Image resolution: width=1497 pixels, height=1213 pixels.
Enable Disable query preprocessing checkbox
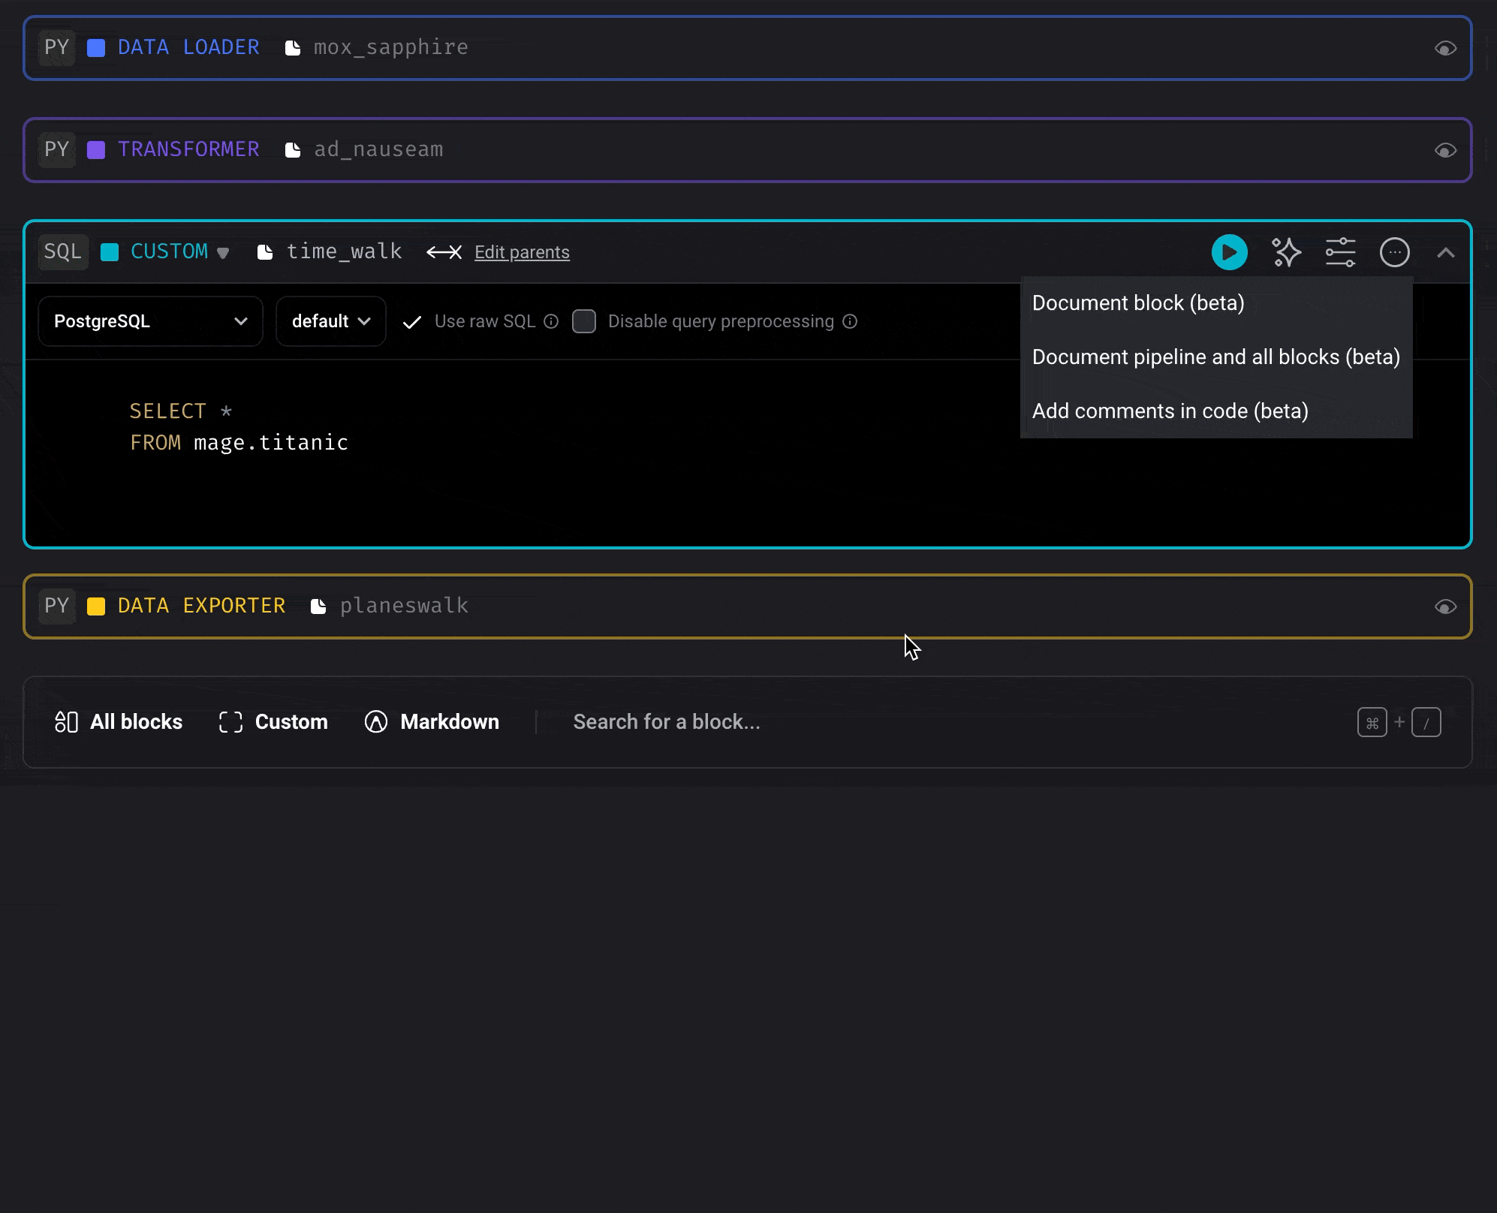click(584, 321)
